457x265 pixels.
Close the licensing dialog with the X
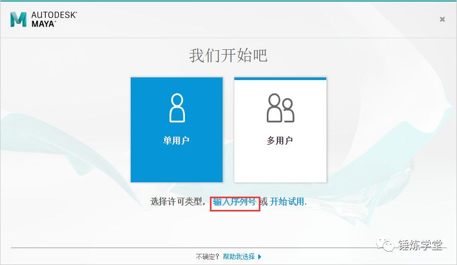442,19
